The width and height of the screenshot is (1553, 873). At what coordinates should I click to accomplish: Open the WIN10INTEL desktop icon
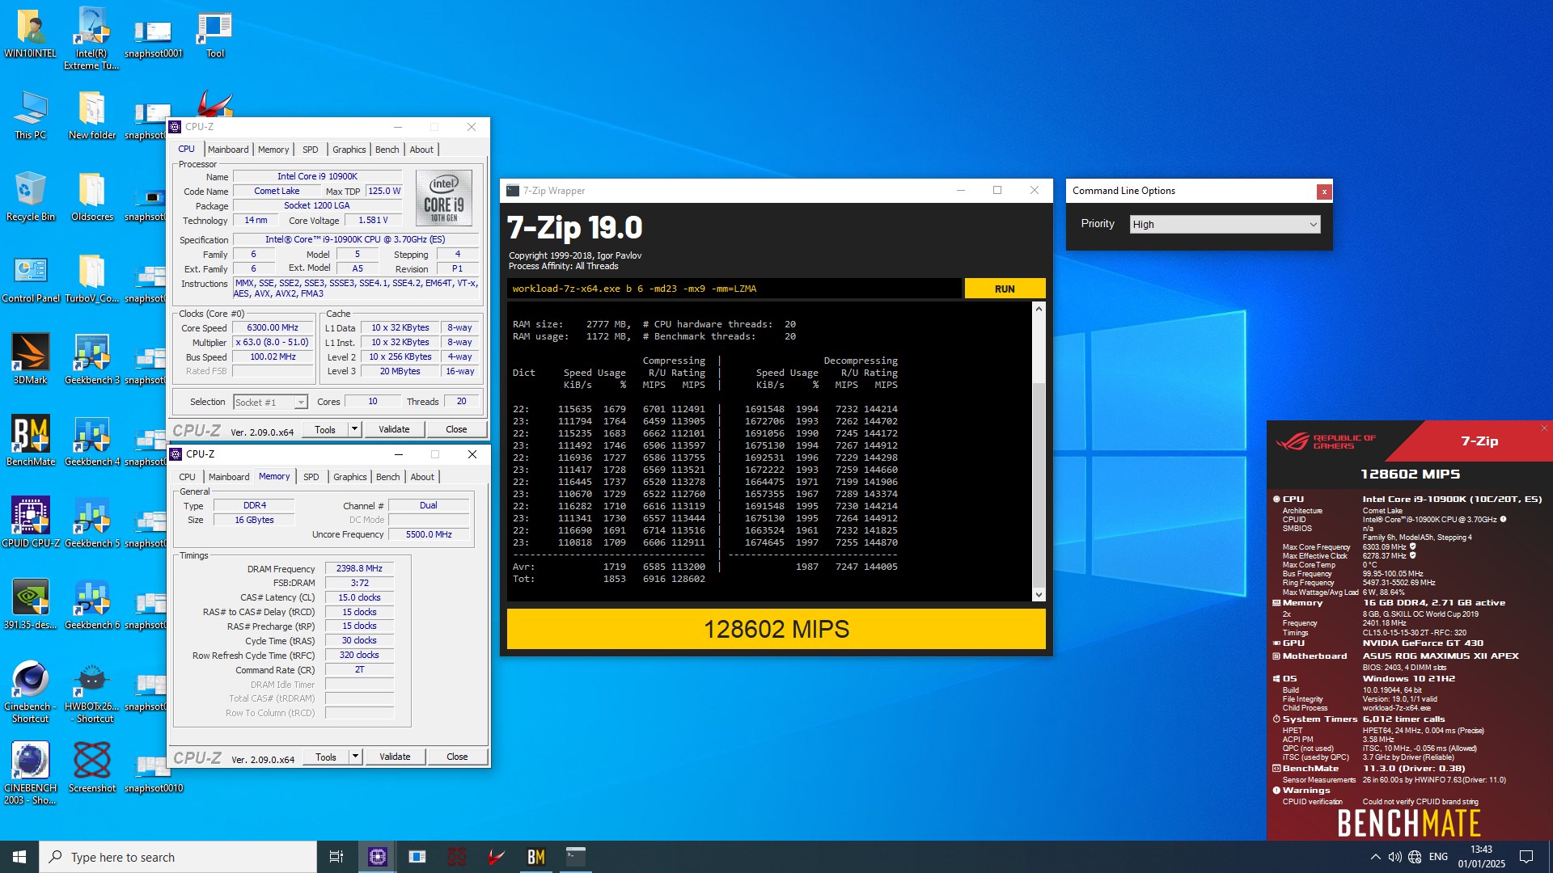(x=31, y=35)
